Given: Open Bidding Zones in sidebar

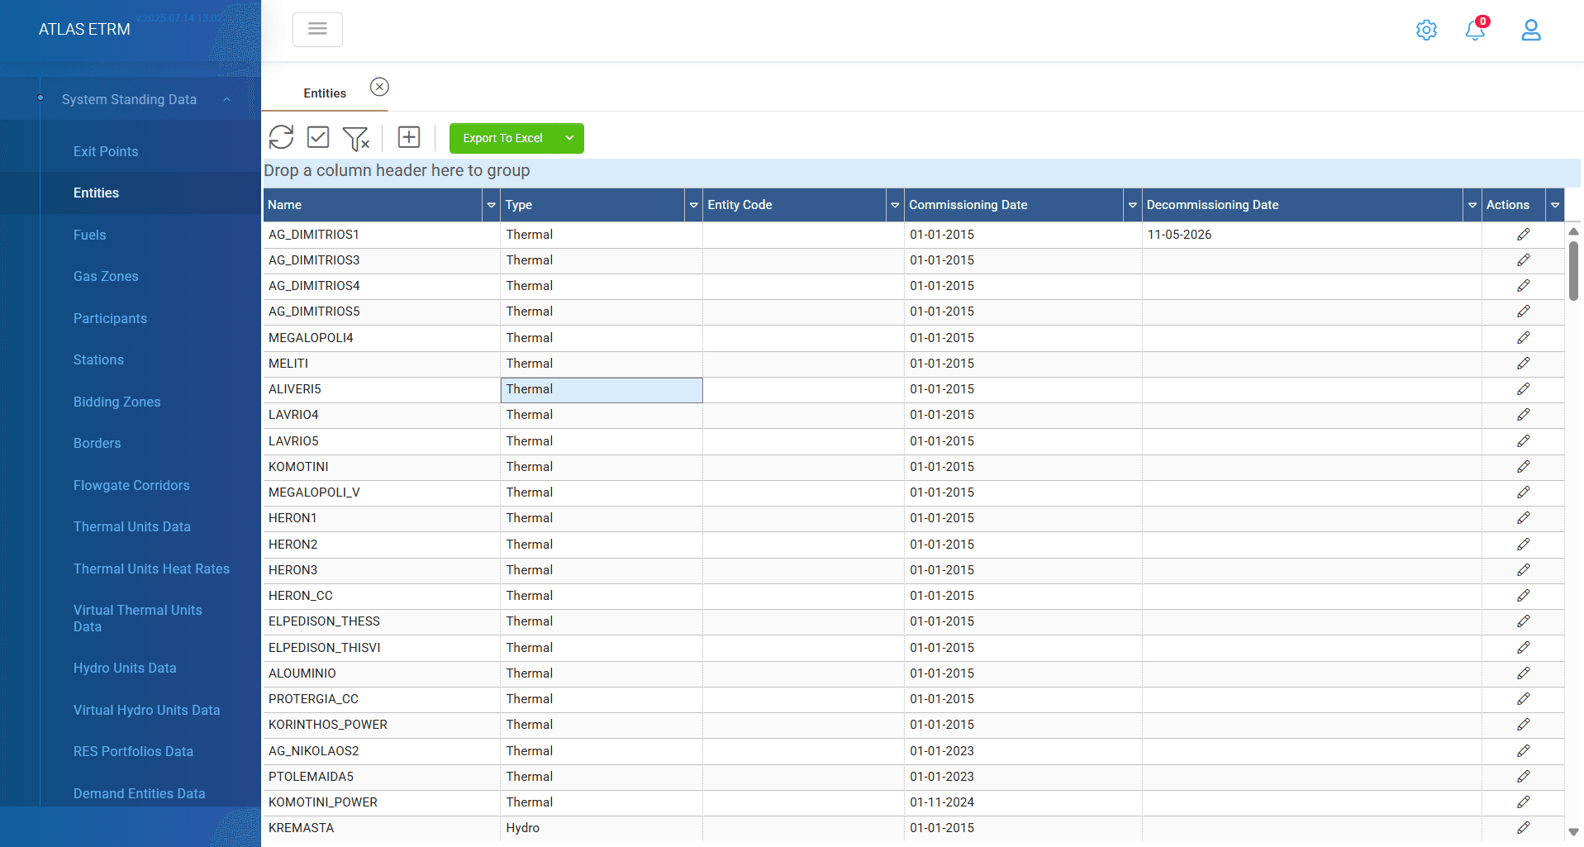Looking at the screenshot, I should click(117, 402).
